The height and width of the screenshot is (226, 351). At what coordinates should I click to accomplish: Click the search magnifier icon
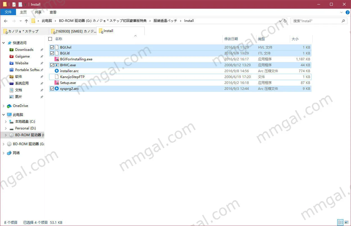pyautogui.click(x=343, y=21)
